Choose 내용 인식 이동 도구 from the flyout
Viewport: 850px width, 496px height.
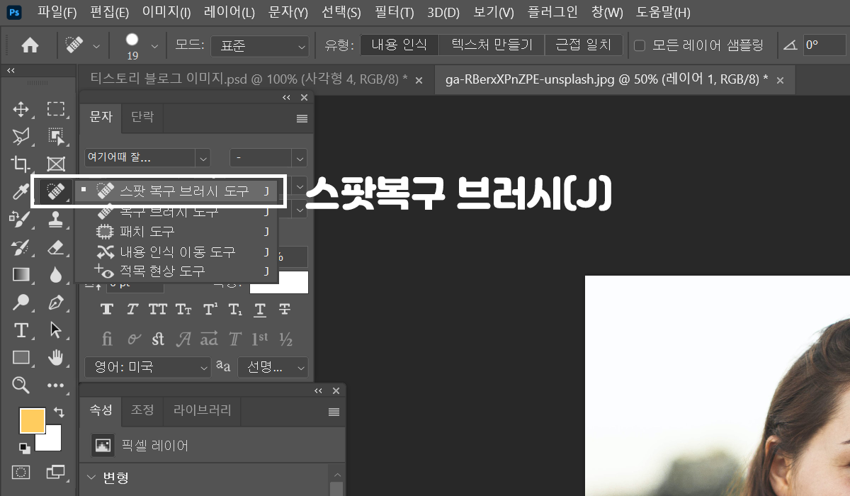pyautogui.click(x=176, y=252)
